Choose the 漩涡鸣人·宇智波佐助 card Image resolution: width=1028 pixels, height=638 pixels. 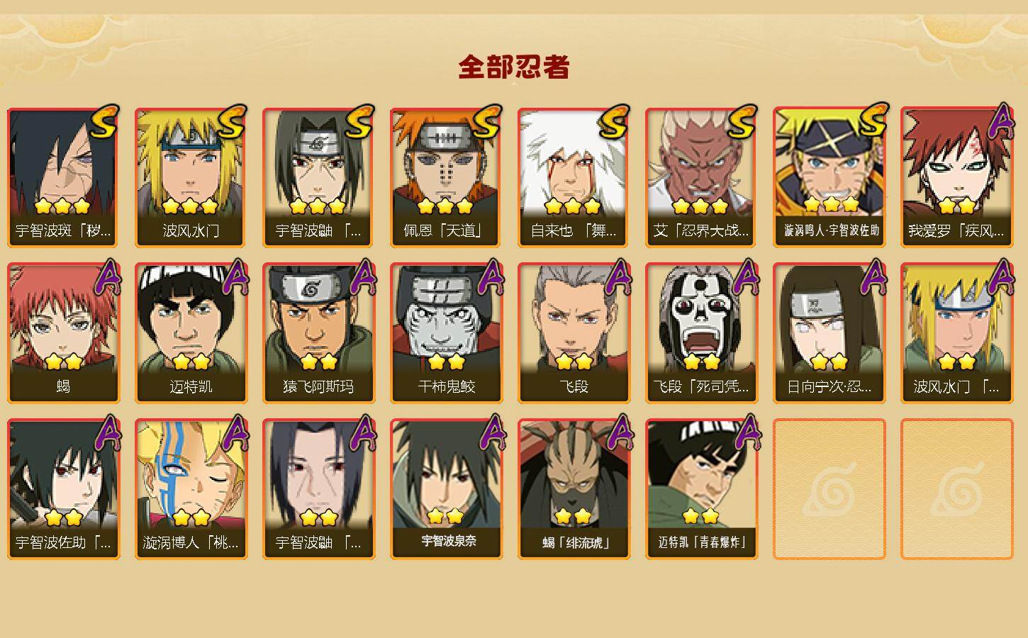829,177
